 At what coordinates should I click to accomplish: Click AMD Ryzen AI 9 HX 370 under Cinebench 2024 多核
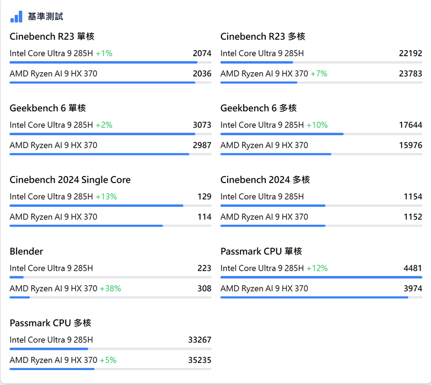pyautogui.click(x=264, y=217)
